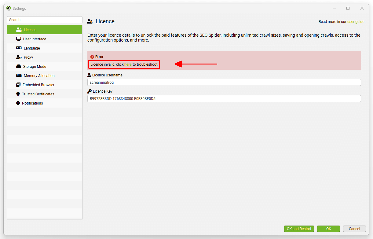373x239 pixels.
Task: Click the here link to troubleshoot
Action: pyautogui.click(x=128, y=64)
